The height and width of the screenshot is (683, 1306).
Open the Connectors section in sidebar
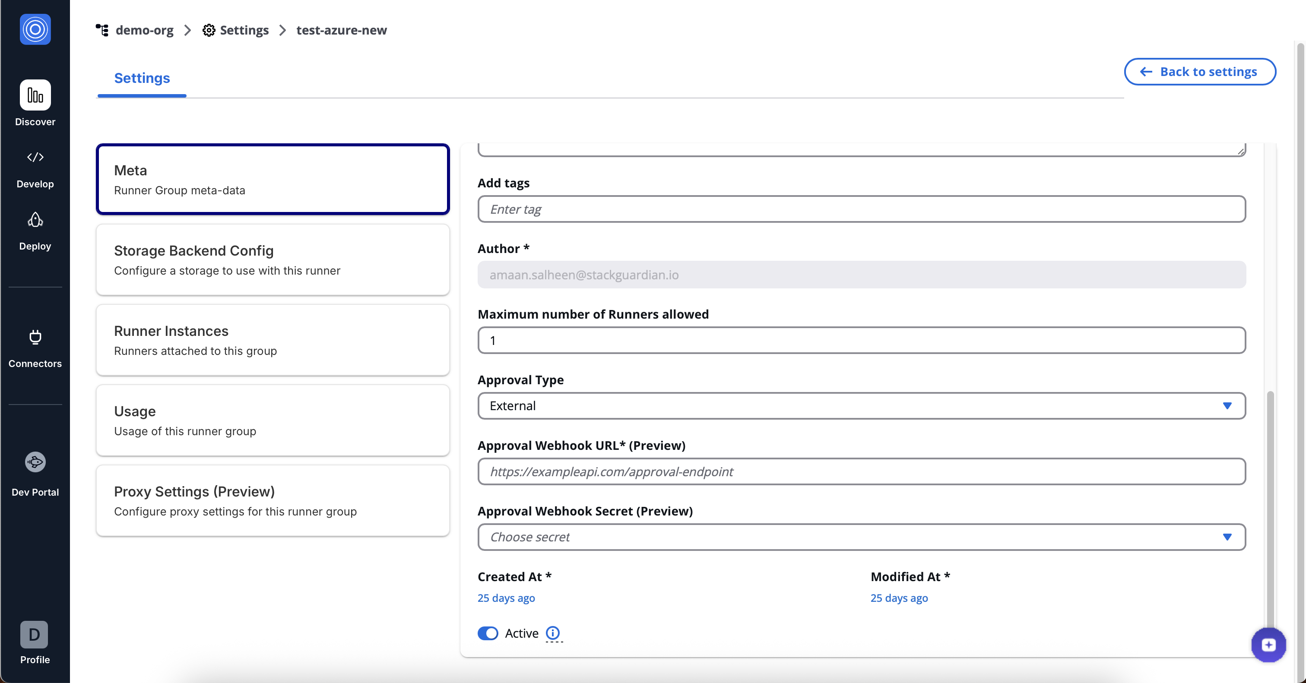click(x=35, y=348)
